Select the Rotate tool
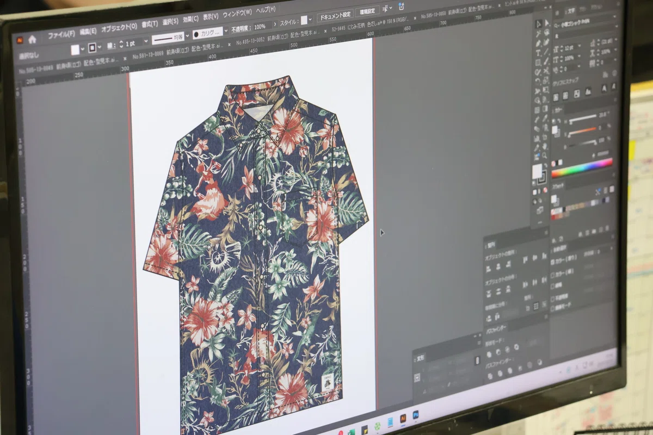The height and width of the screenshot is (435, 653). click(x=538, y=81)
